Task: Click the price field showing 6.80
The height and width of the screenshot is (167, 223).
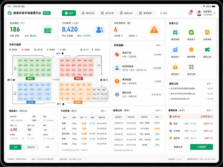Action: pyautogui.click(x=17, y=129)
